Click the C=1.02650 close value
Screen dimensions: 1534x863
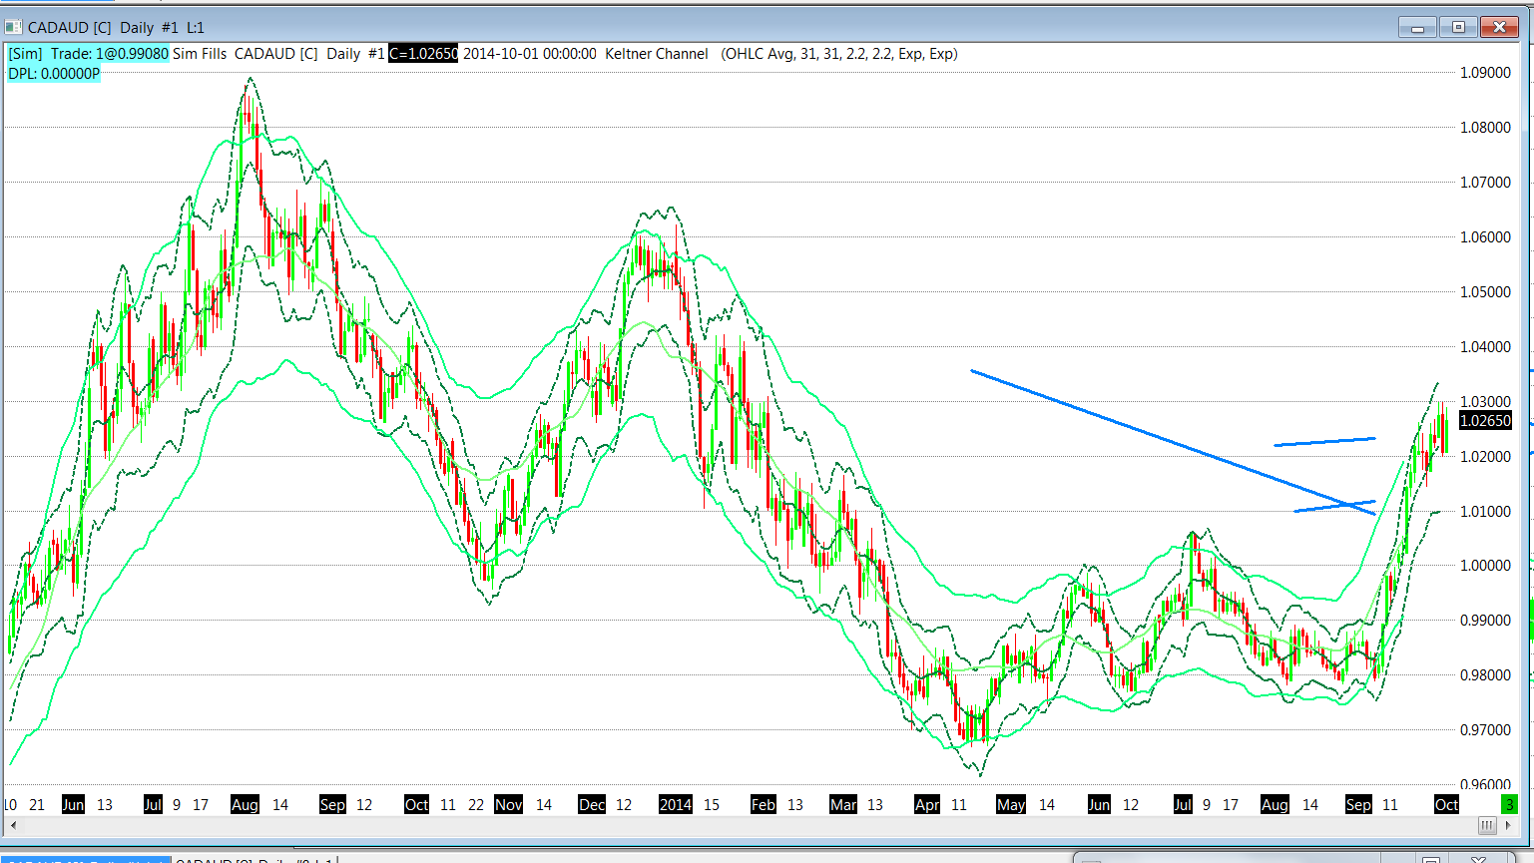(x=423, y=54)
